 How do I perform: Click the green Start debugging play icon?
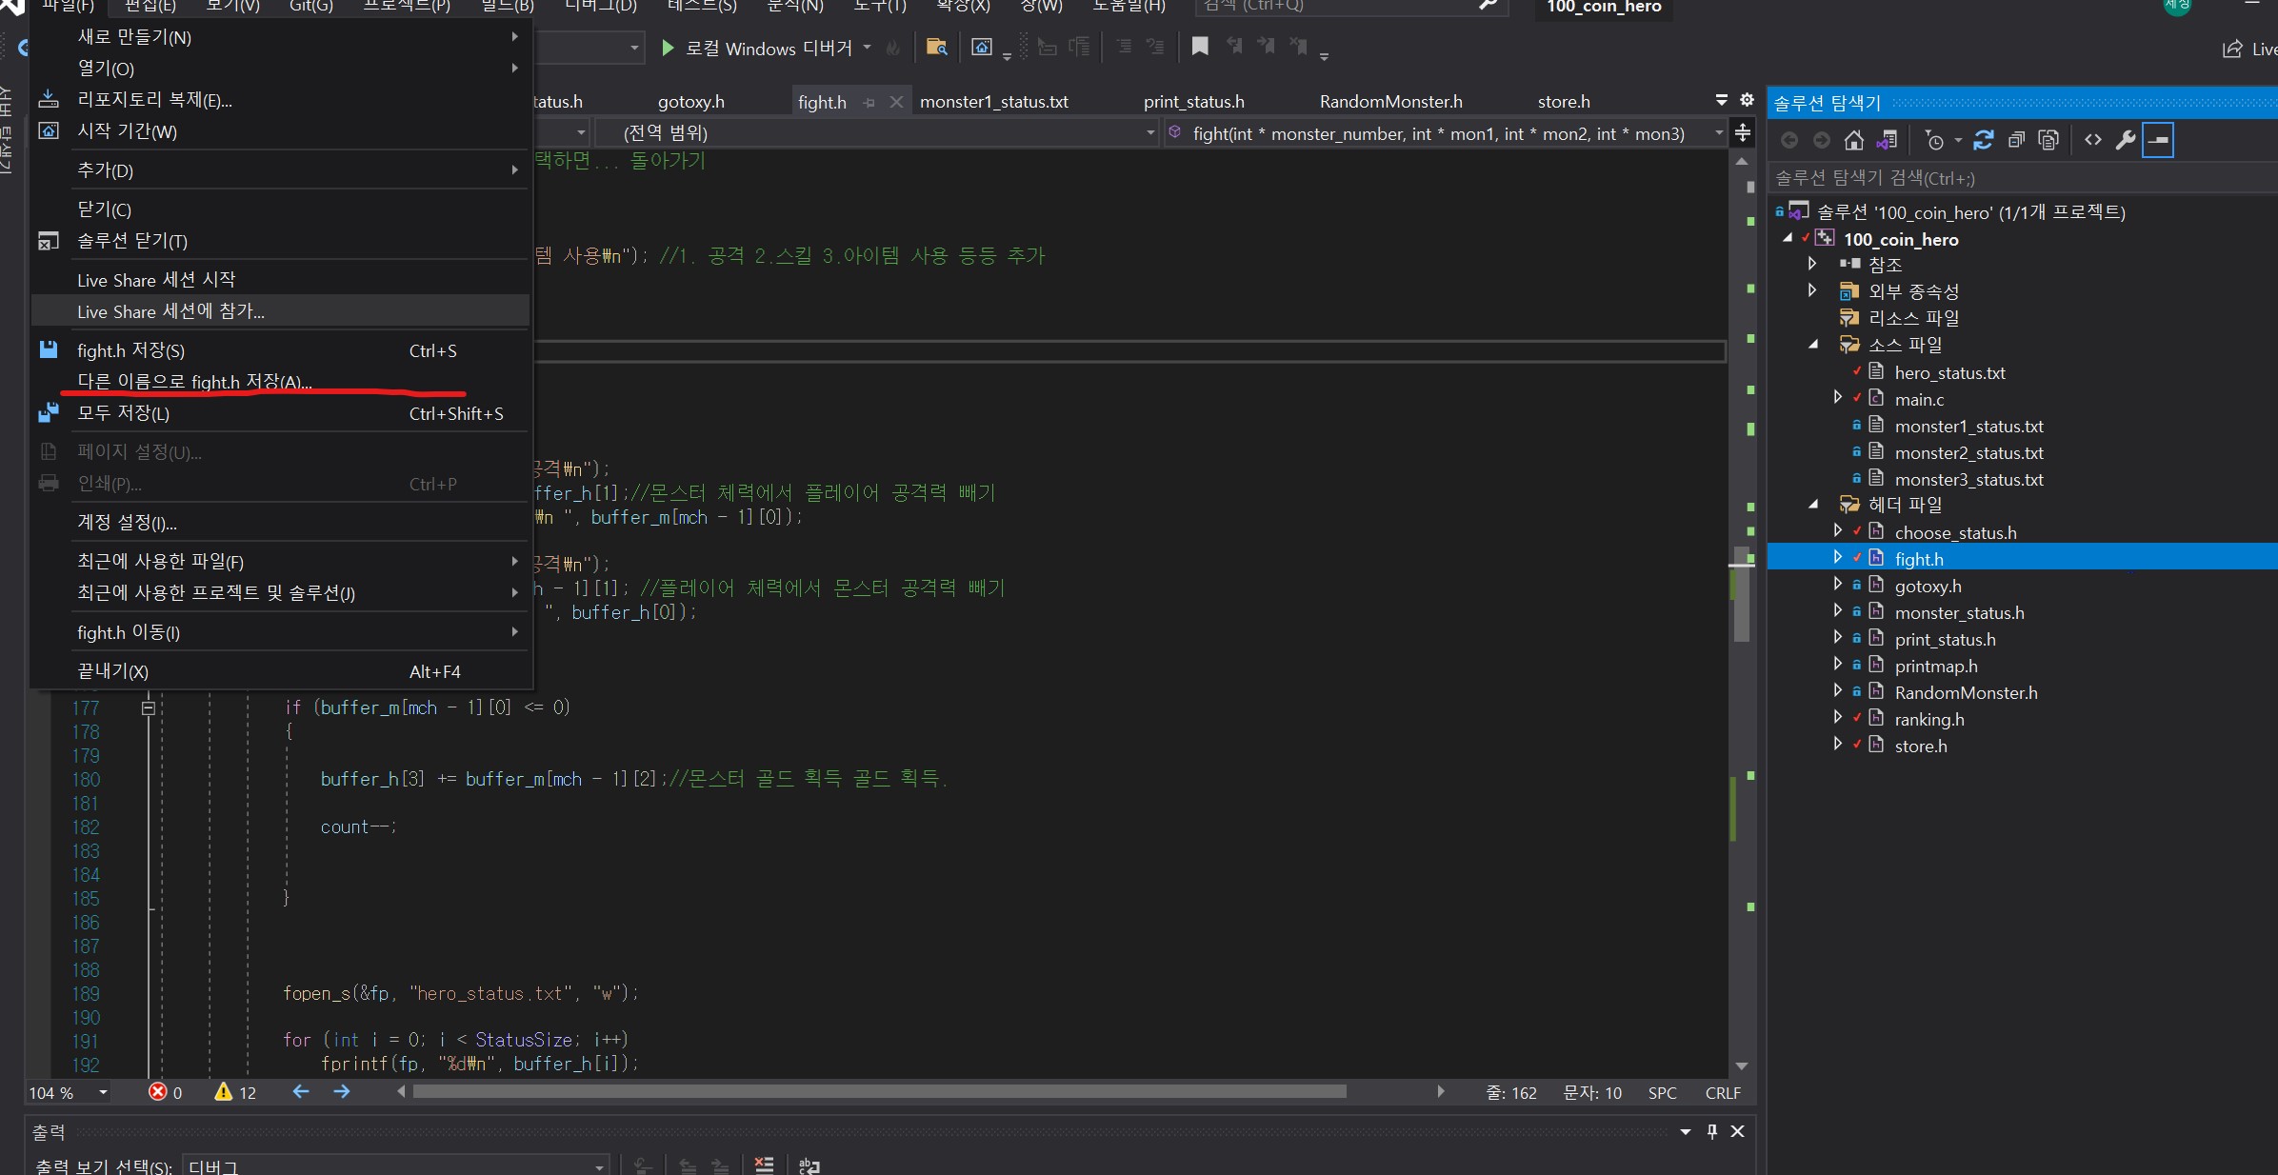coord(668,48)
